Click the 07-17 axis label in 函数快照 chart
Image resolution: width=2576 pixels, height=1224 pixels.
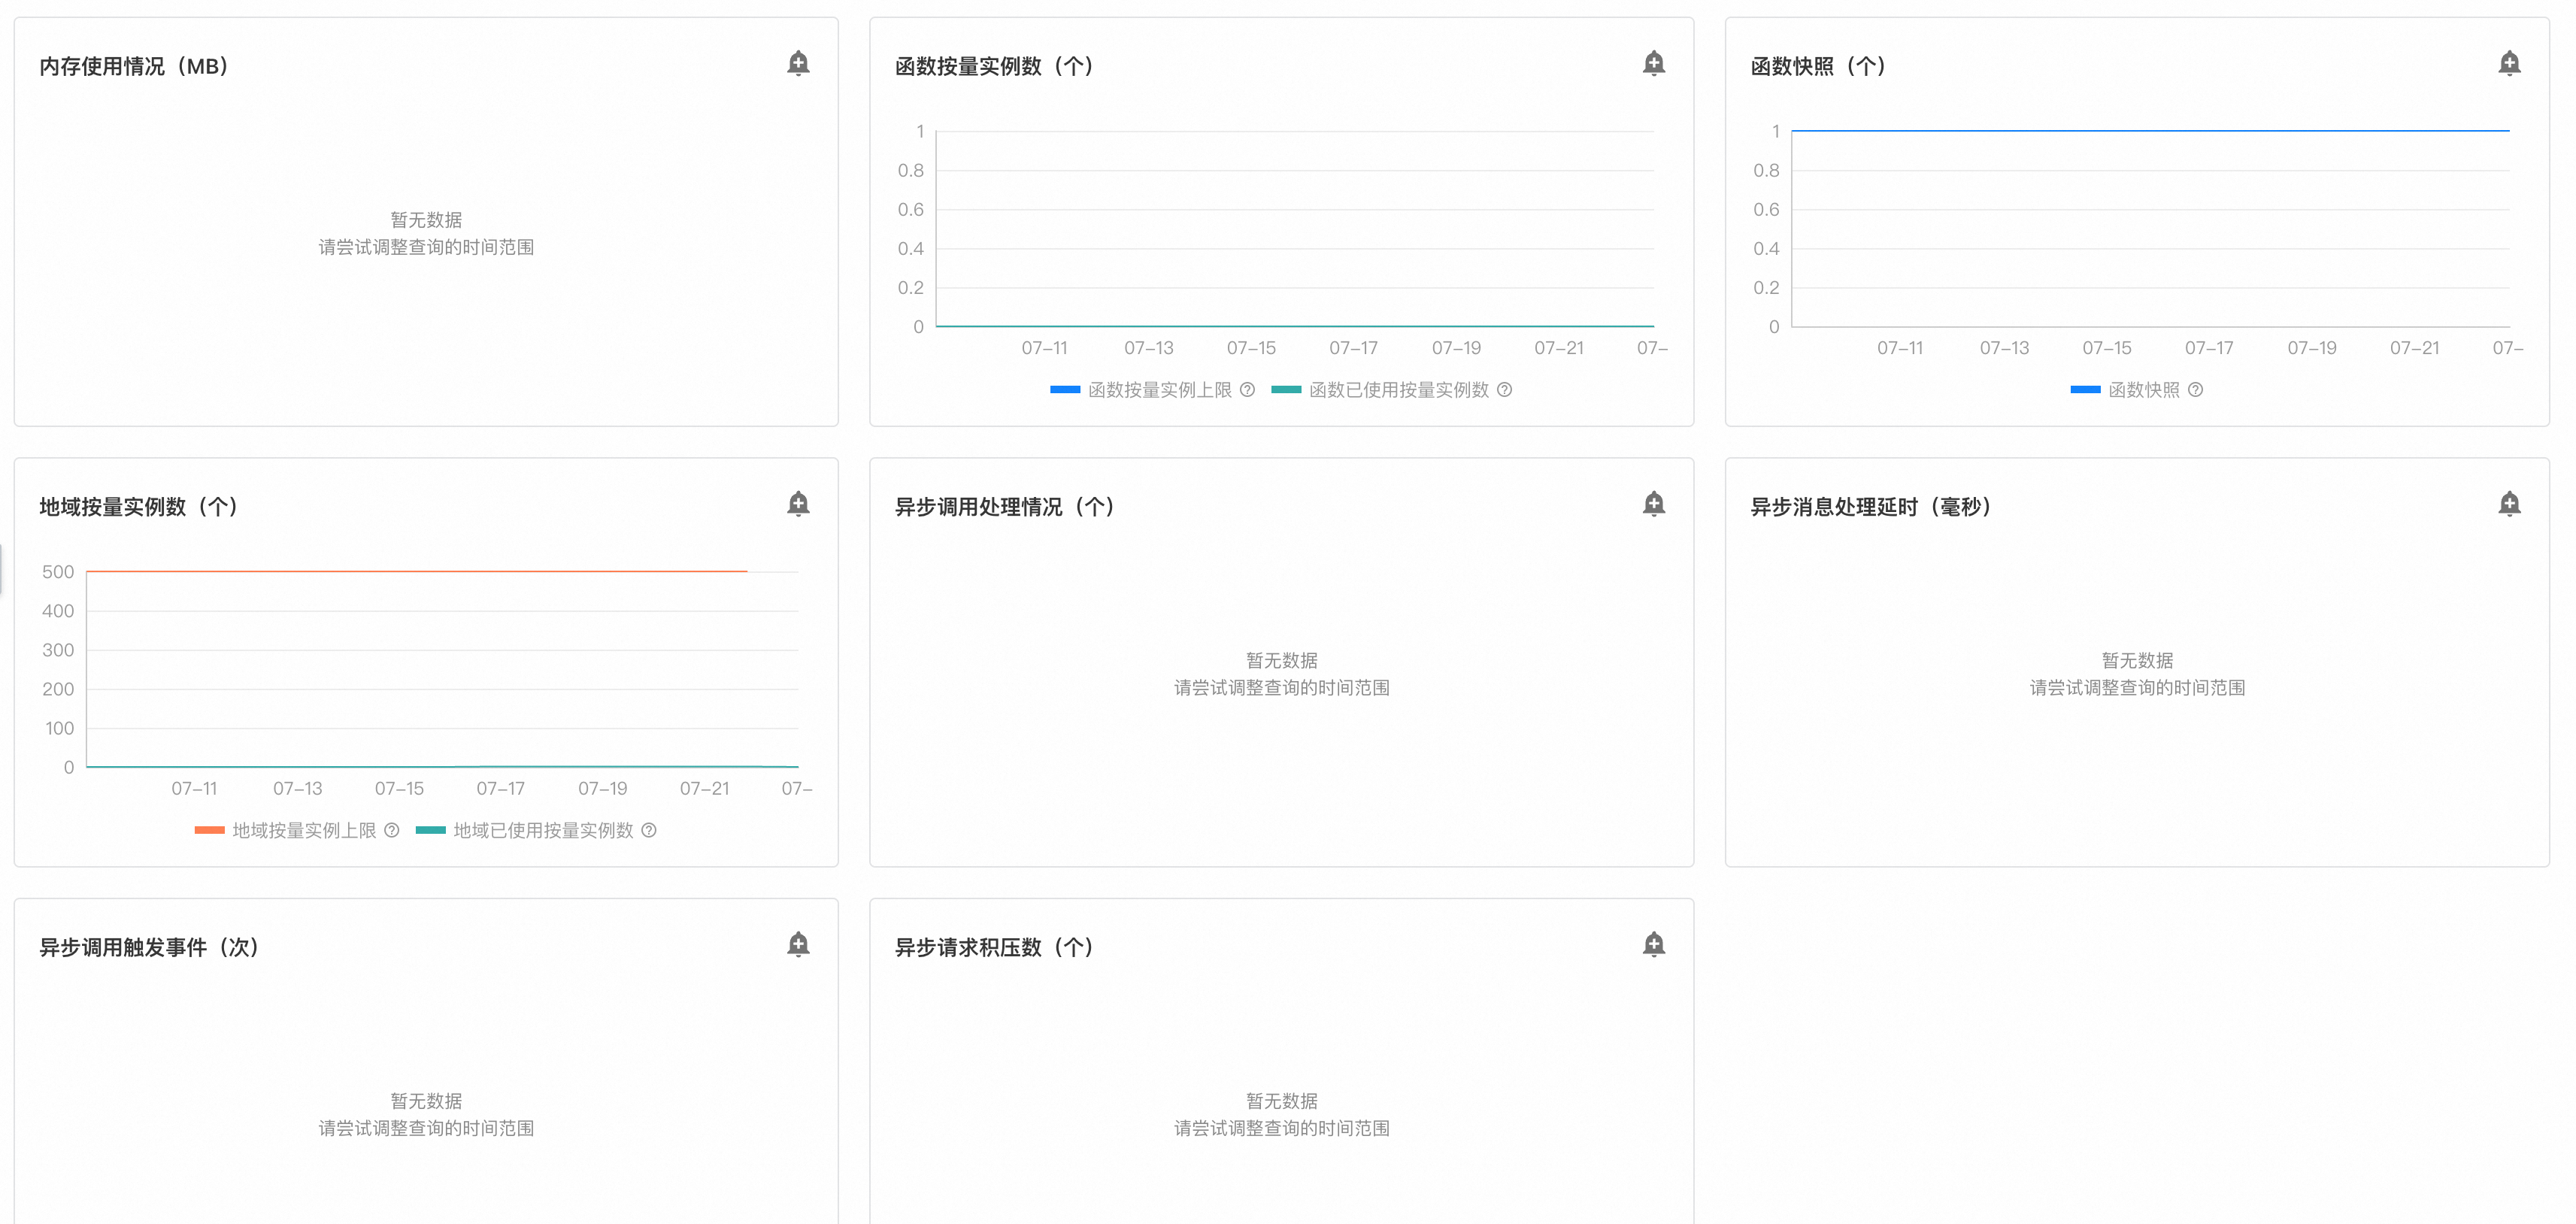2208,348
